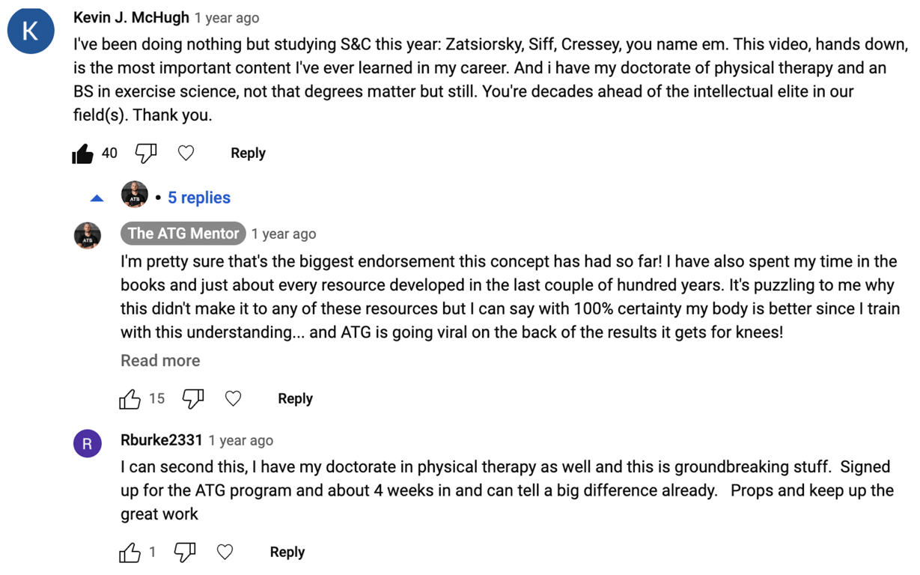This screenshot has height=575, width=920.
Task: Like The ATG Mentor's reply
Action: pyautogui.click(x=130, y=399)
